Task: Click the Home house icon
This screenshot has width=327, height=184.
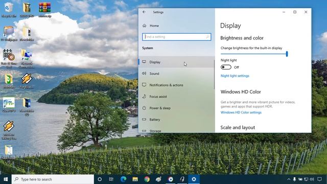Action: click(144, 26)
